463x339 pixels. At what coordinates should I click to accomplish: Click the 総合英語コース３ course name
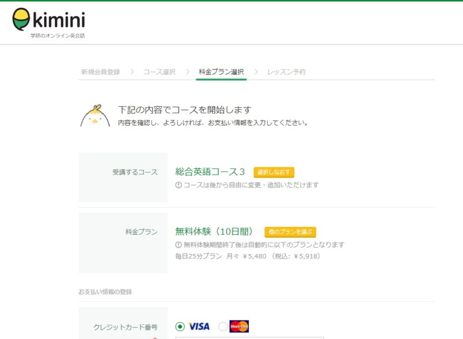tap(210, 172)
